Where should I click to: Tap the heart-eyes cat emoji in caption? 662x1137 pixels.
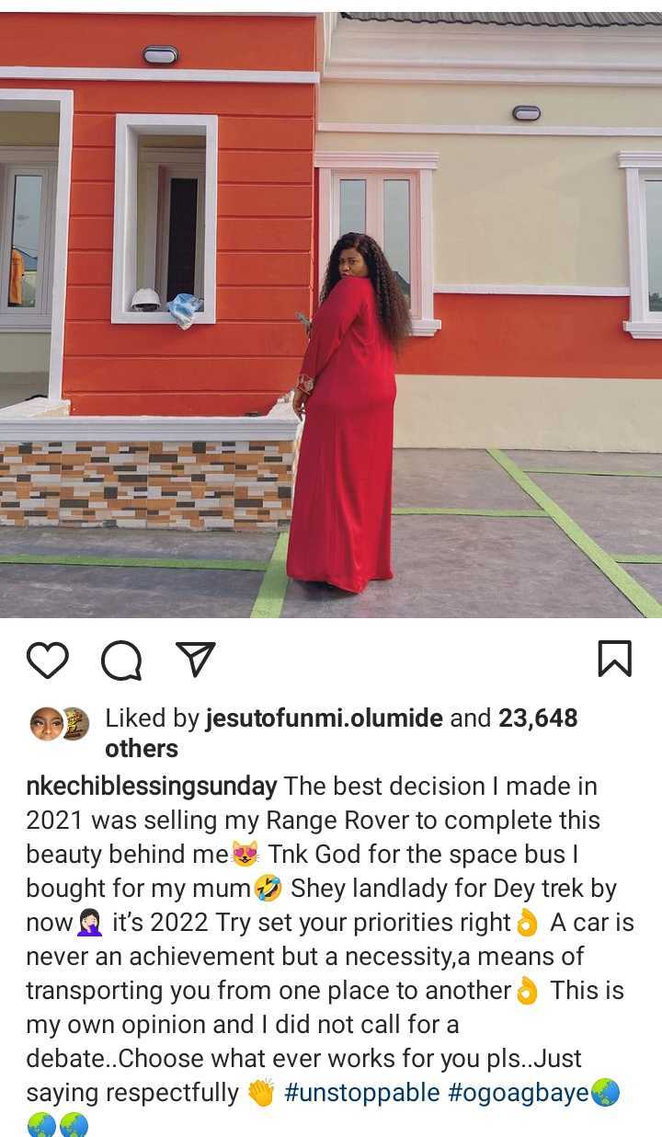[x=245, y=855]
